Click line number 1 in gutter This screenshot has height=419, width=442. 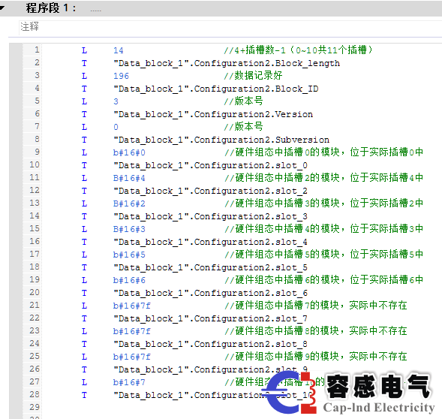(37, 50)
